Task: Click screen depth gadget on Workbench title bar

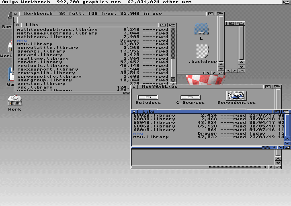Action: pos(287,2)
